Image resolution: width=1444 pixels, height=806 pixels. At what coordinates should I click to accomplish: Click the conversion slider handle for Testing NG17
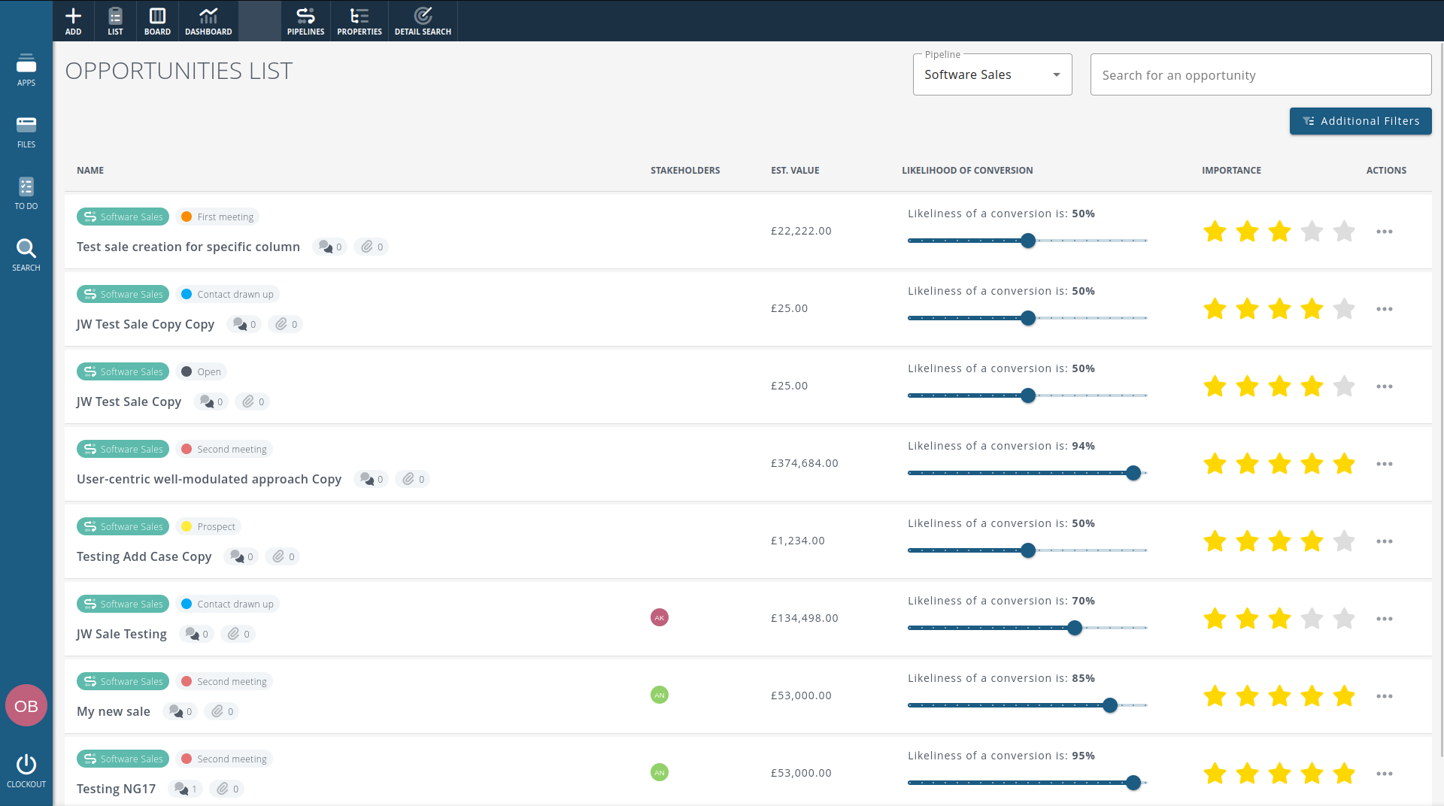click(x=1133, y=783)
